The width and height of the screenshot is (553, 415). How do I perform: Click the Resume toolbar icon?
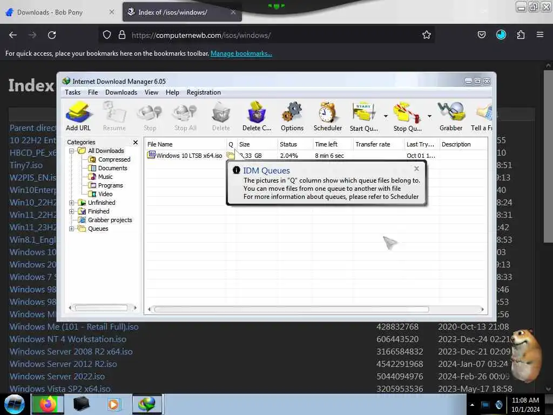coord(114,116)
